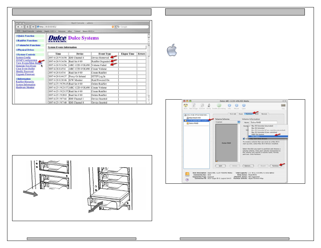Click the Dulce RAID partition block in the volume map

pyautogui.click(x=226, y=143)
